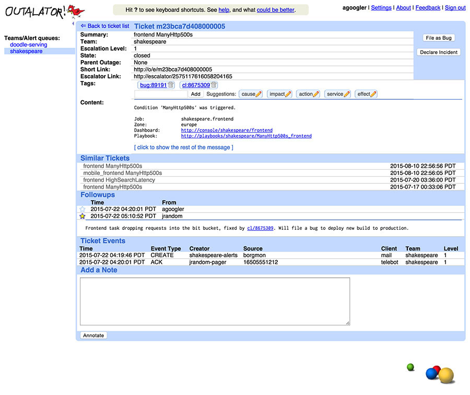
Task: Click the Add tag button
Action: click(195, 94)
